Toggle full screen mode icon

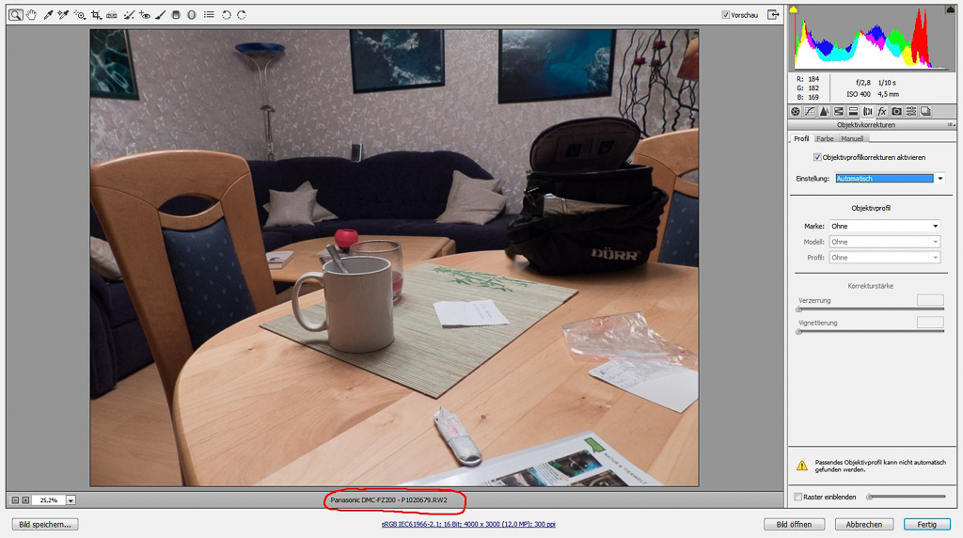[x=773, y=15]
